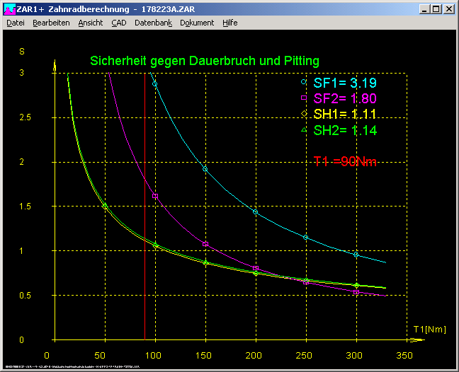
Task: Open the Bearbeiten menu
Action: [x=51, y=23]
